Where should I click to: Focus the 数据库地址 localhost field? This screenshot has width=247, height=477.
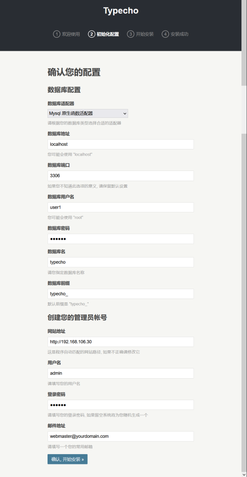(x=120, y=144)
